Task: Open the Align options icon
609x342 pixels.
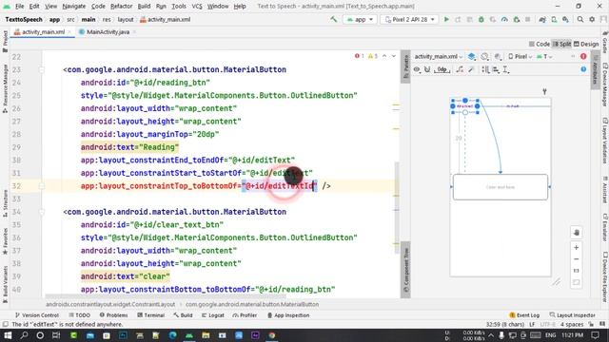Action: tap(496, 69)
